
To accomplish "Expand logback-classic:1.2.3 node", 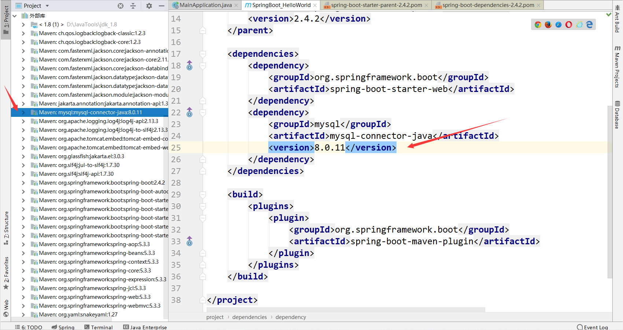I will (x=23, y=33).
